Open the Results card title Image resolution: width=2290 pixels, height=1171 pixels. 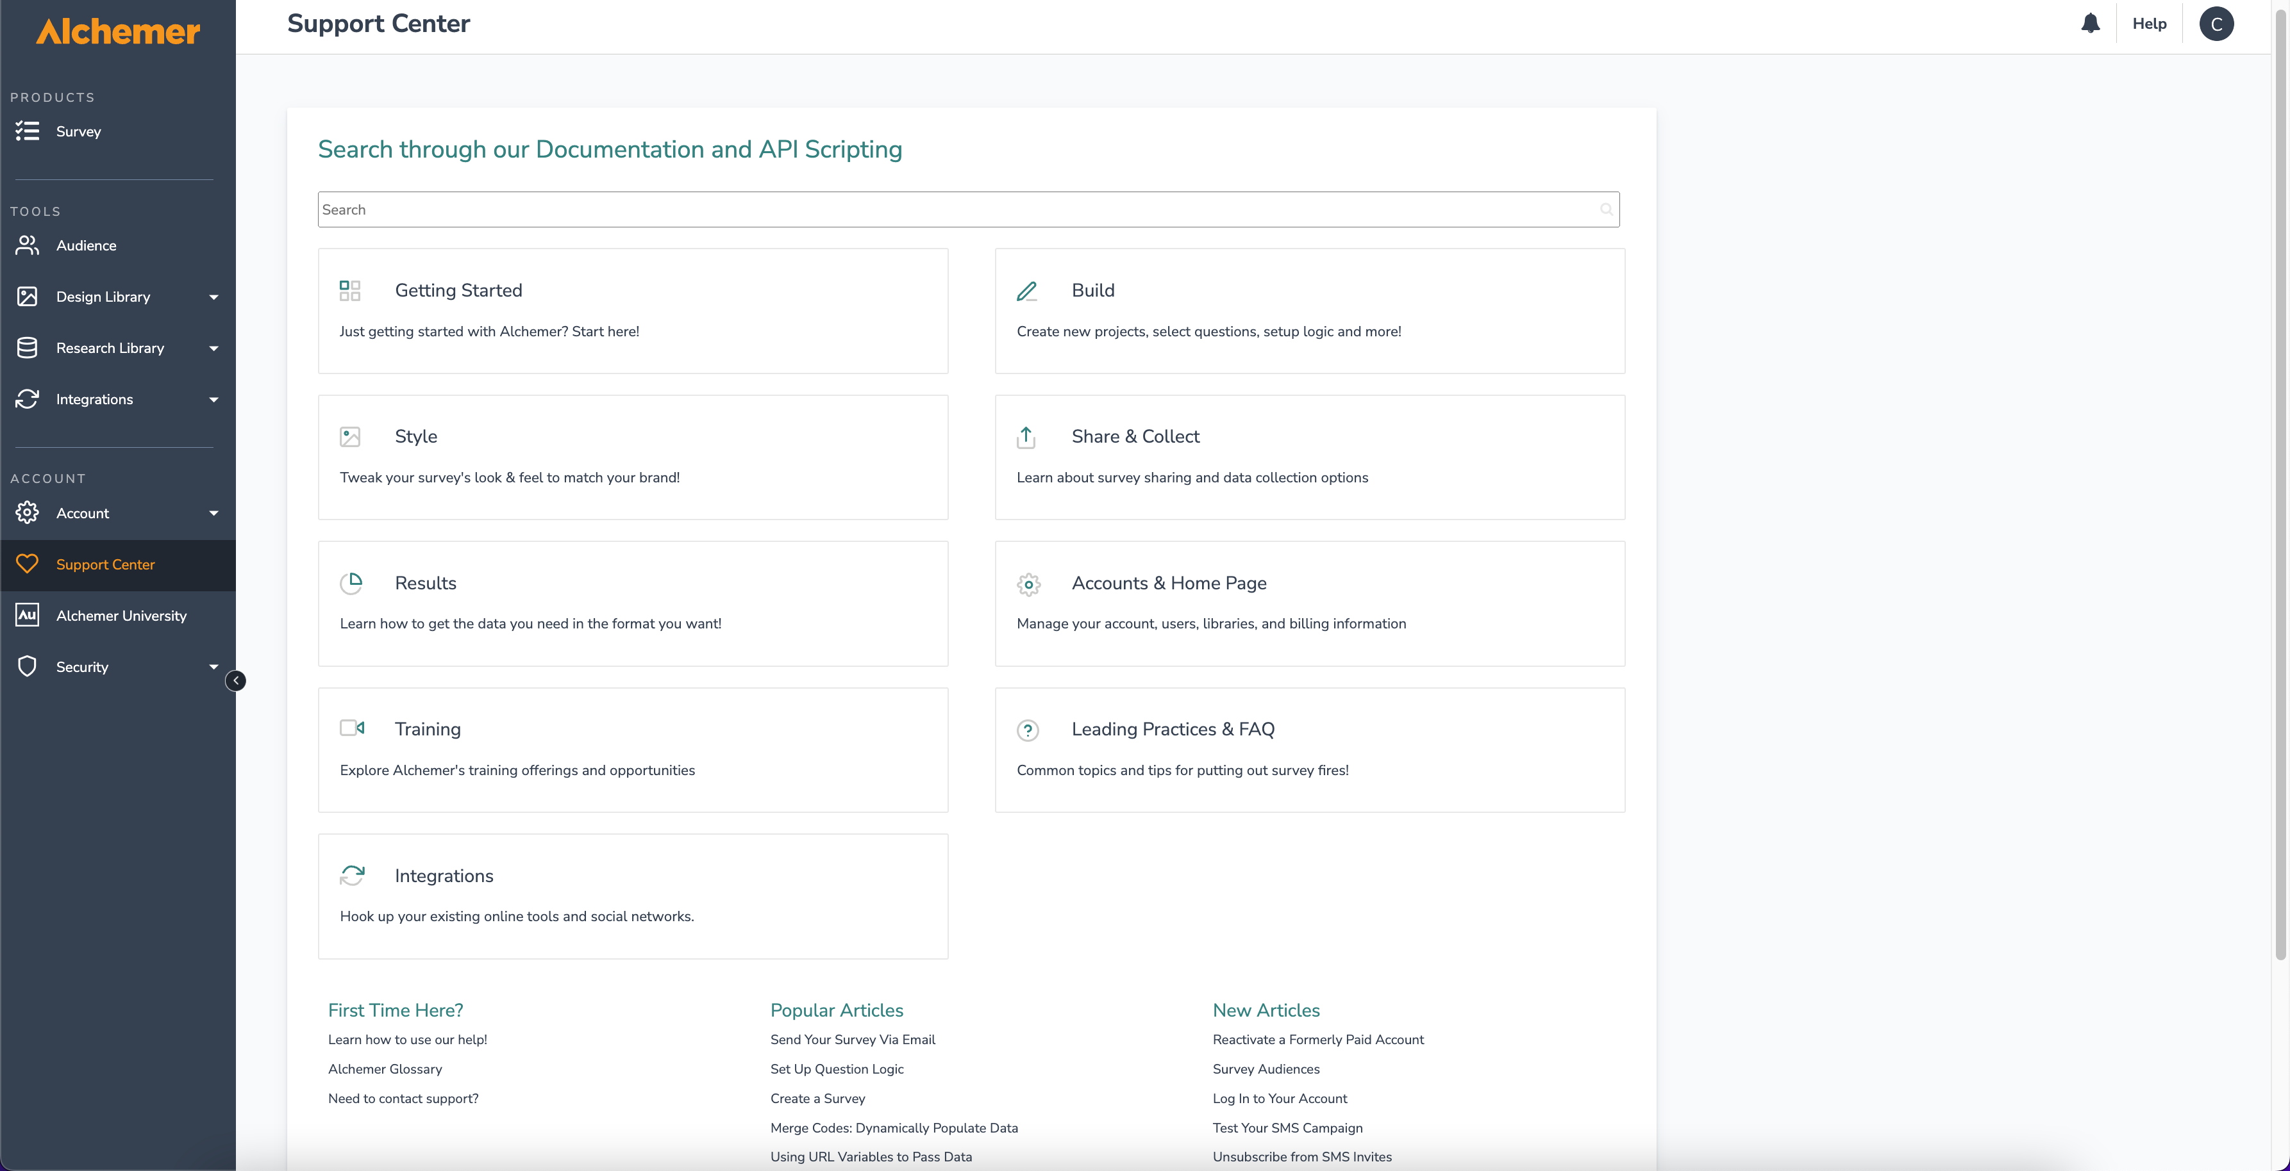[x=425, y=583]
